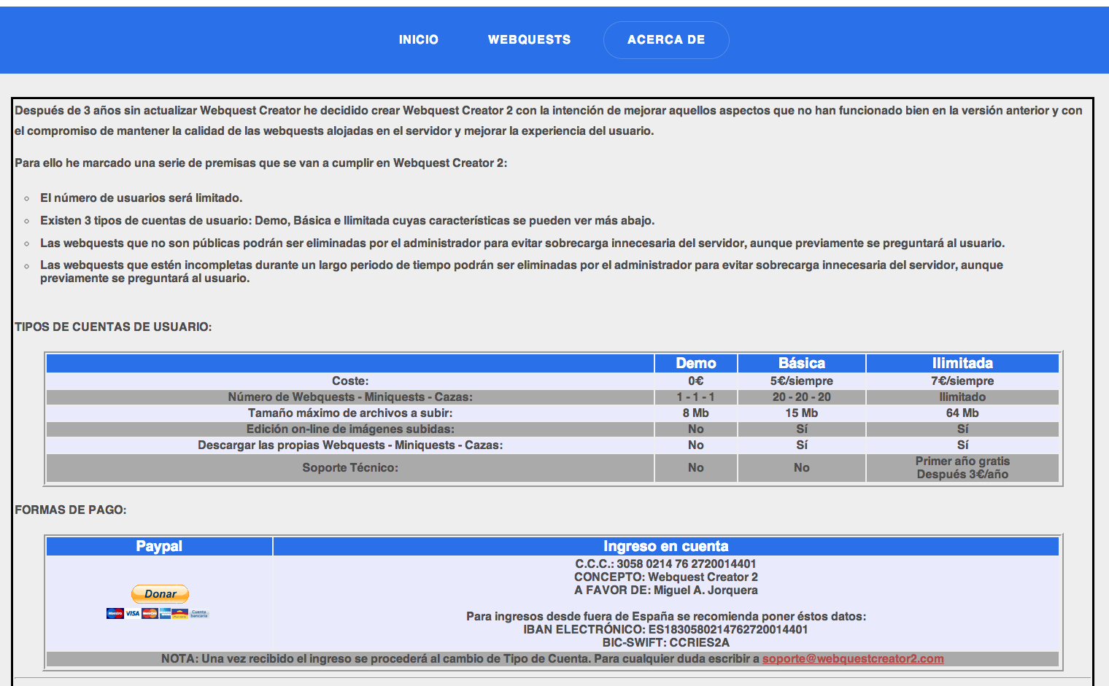Click the Demo column header

(695, 363)
